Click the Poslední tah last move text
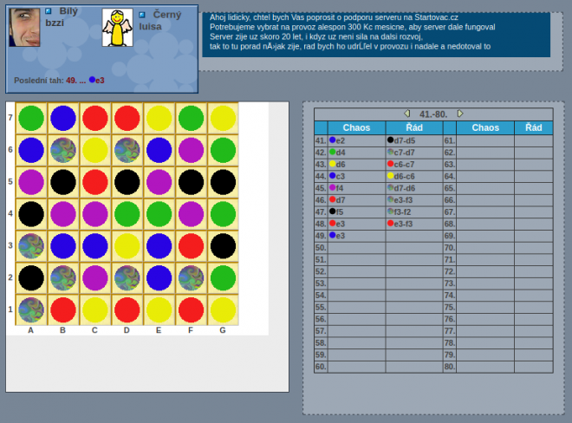The height and width of the screenshot is (423, 572). (x=59, y=81)
